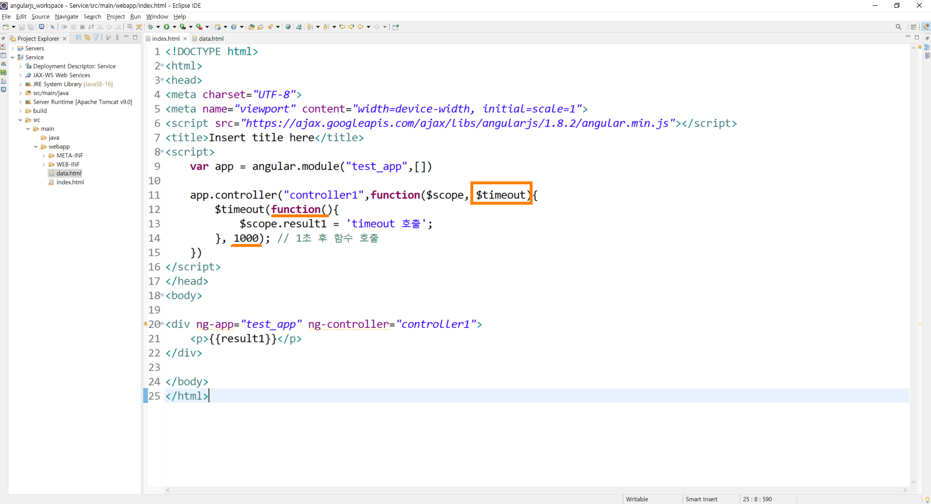Click the Save All toolbar icon
Image resolution: width=931 pixels, height=504 pixels.
pyautogui.click(x=31, y=27)
